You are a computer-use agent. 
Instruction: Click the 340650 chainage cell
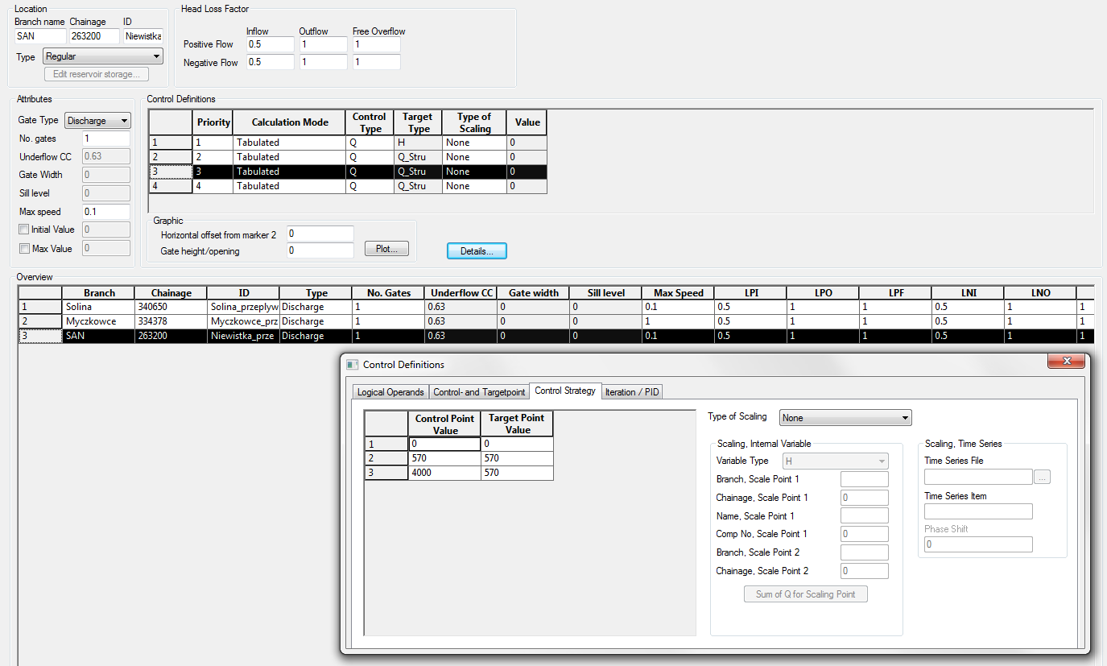(x=171, y=307)
